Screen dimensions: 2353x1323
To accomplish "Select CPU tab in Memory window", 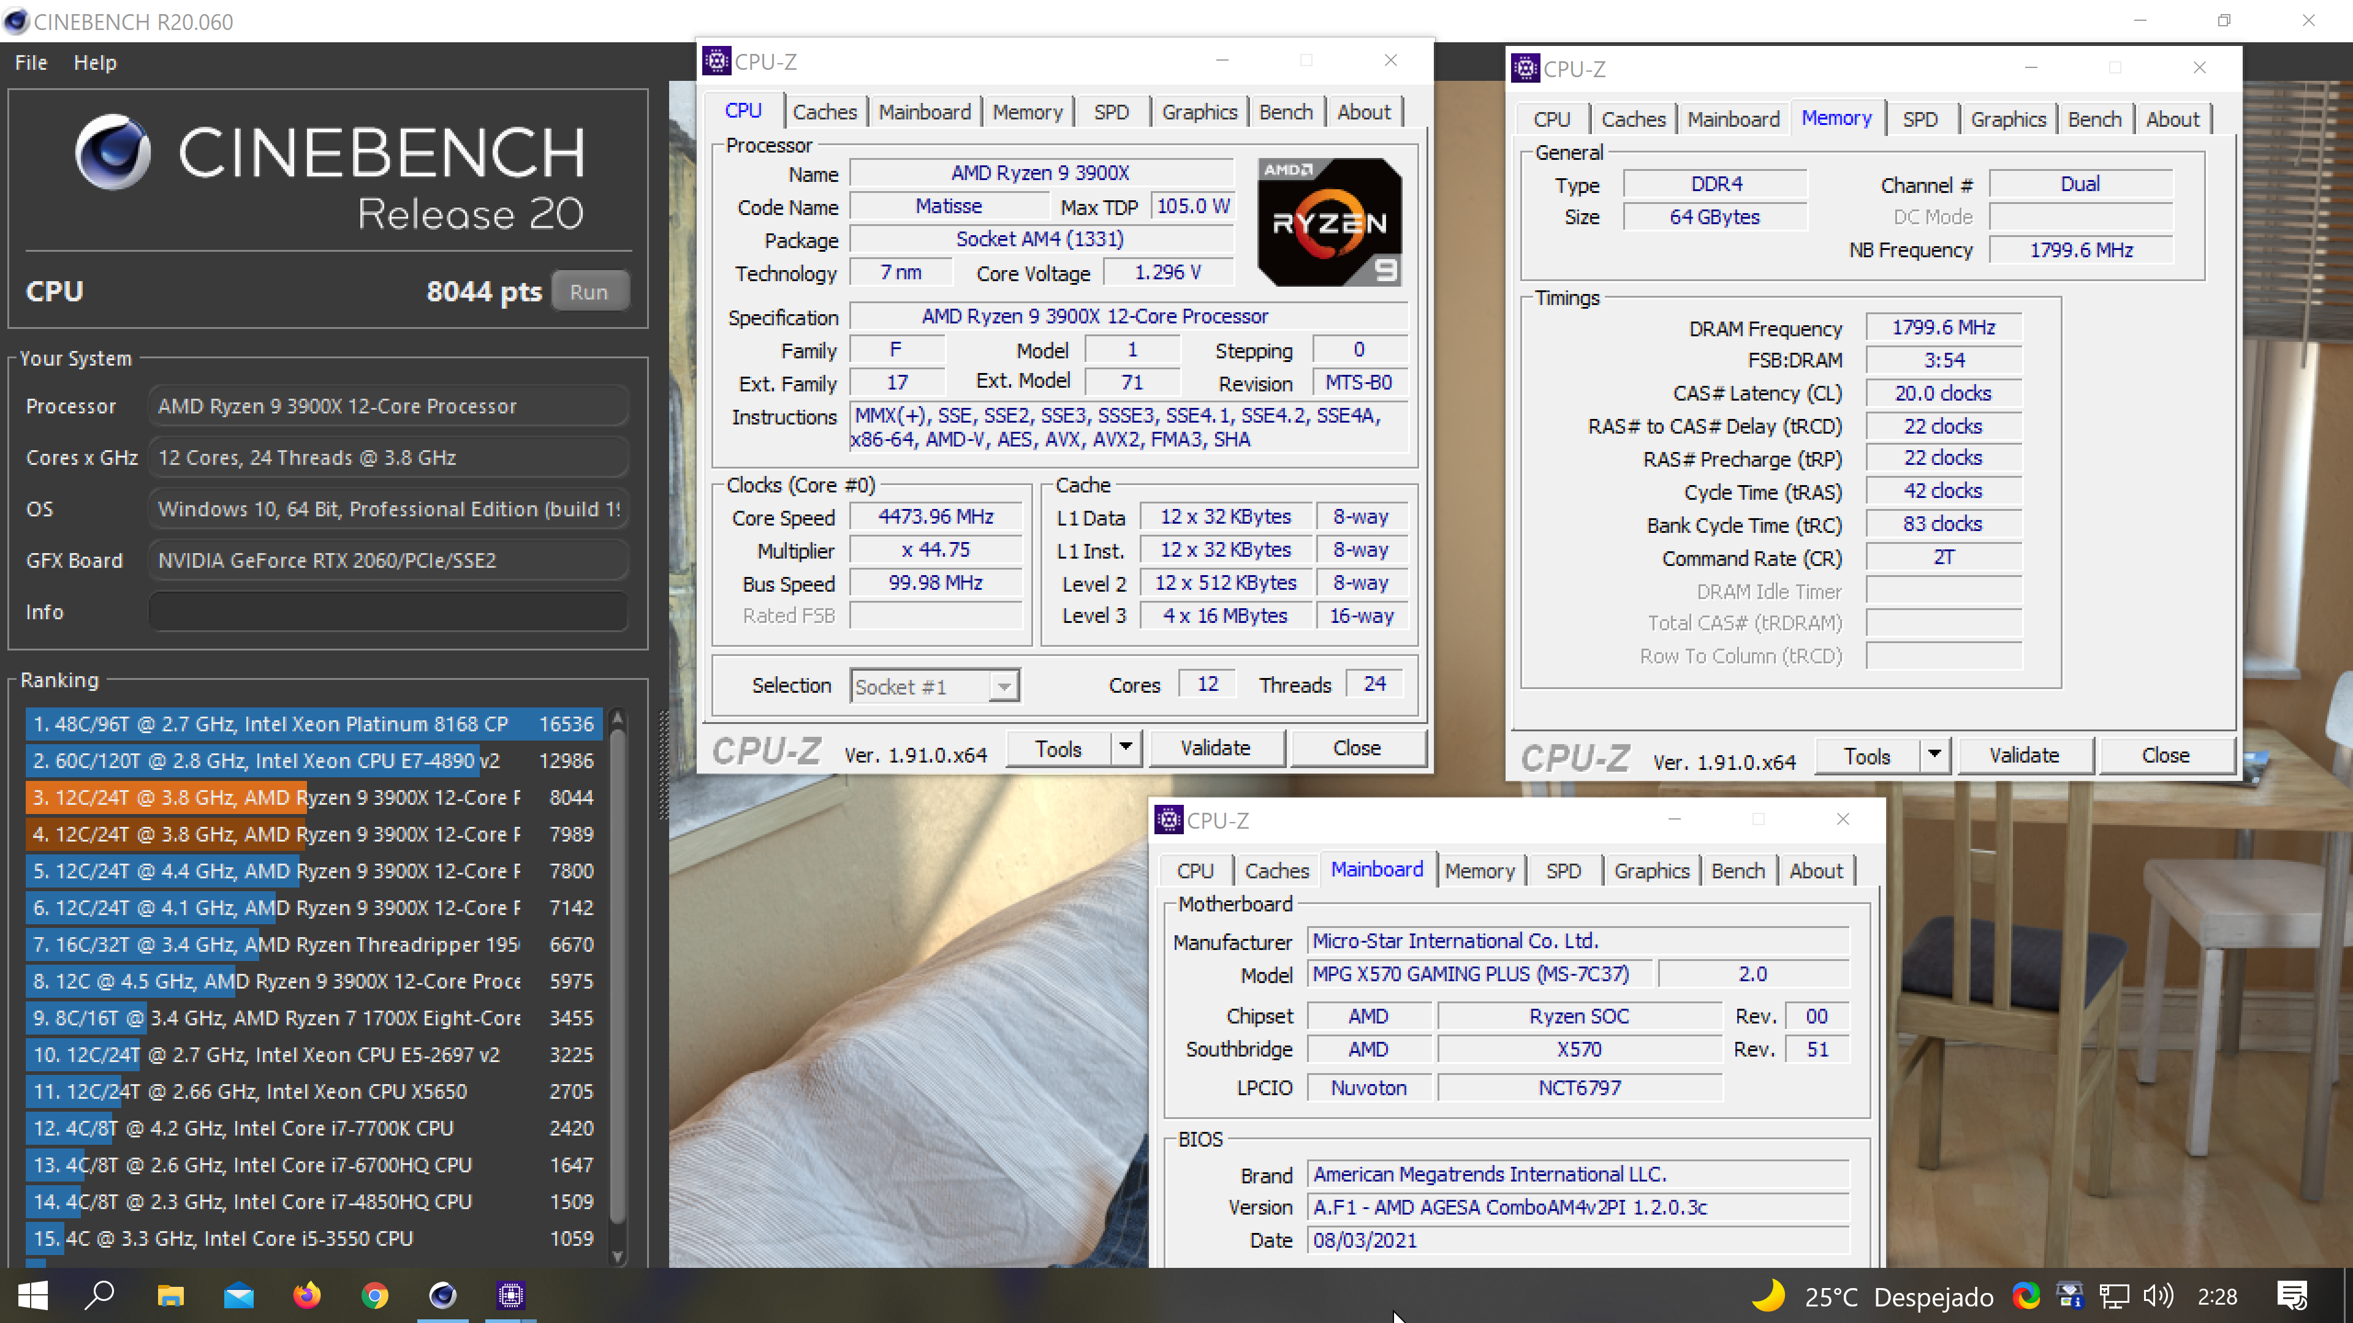I will [1551, 119].
